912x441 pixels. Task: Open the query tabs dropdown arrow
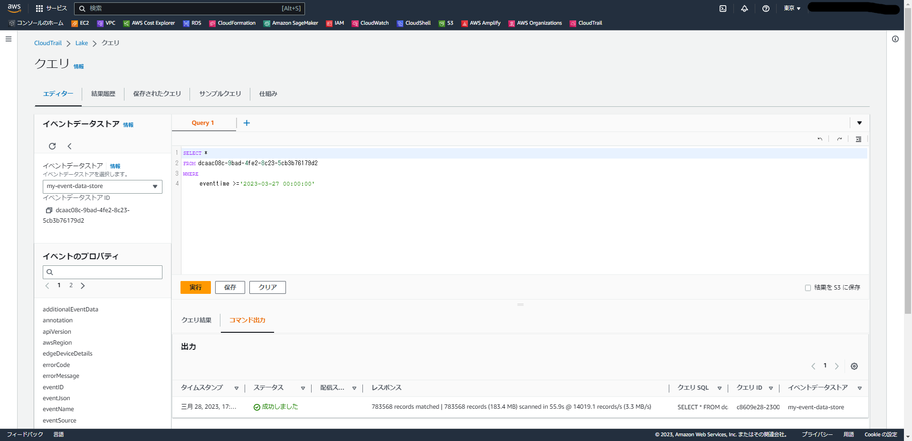tap(859, 123)
